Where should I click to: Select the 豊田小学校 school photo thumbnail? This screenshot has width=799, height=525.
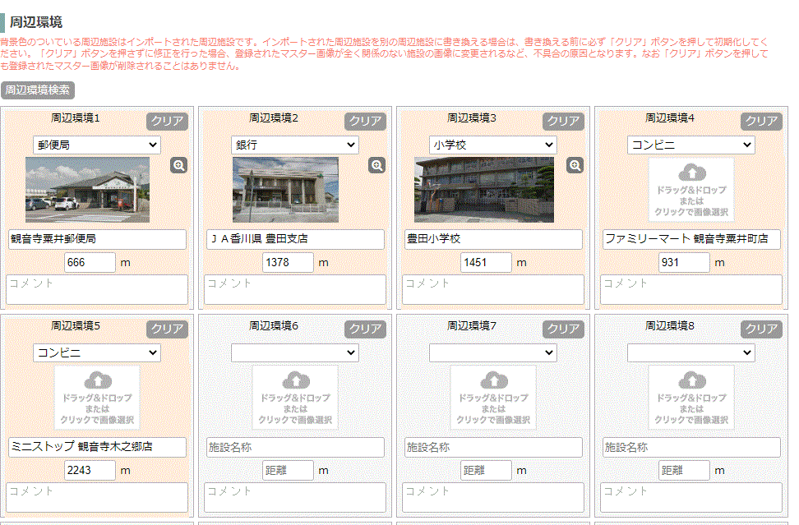[484, 190]
